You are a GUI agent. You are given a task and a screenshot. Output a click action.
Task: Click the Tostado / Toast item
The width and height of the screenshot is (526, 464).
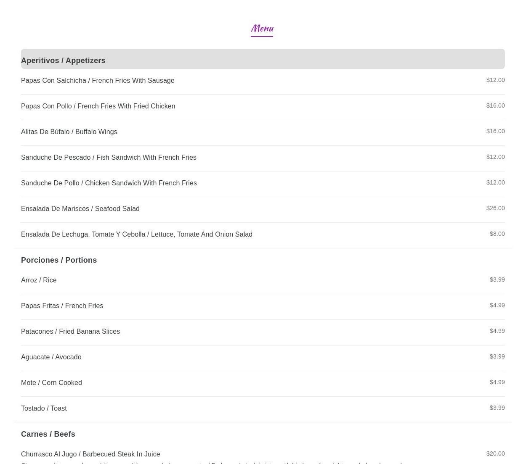pyautogui.click(x=44, y=409)
